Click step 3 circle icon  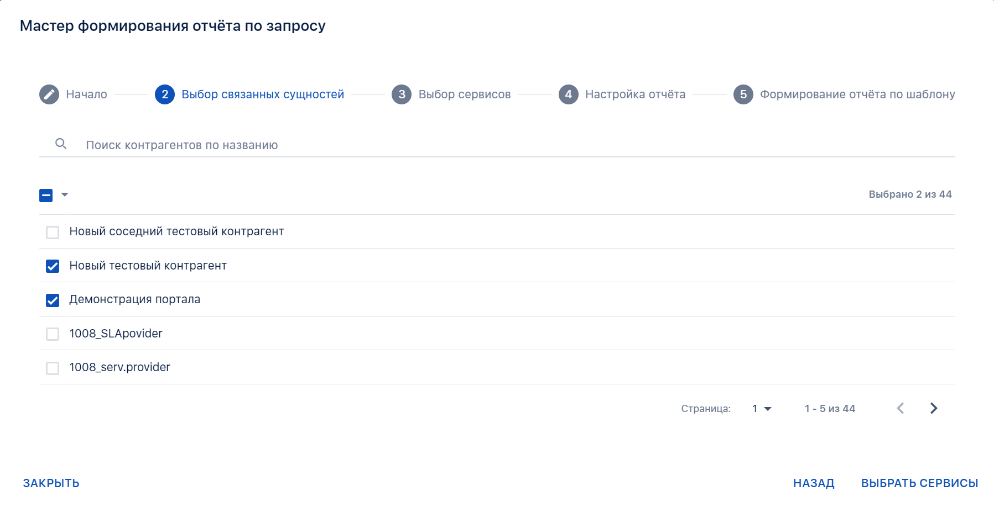pos(402,94)
